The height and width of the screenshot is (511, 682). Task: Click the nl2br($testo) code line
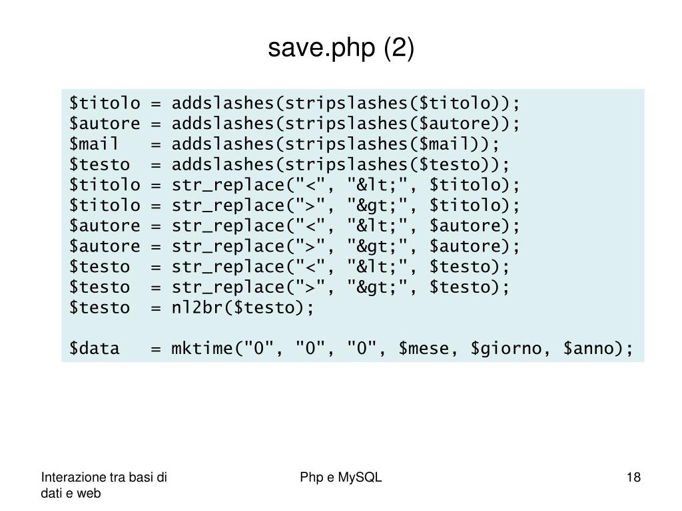point(191,307)
